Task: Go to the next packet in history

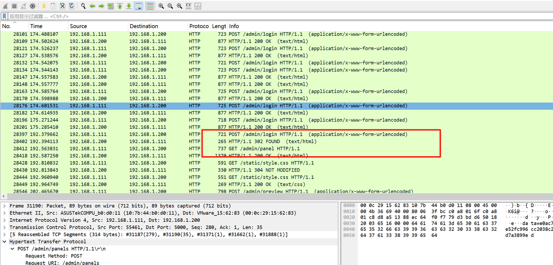Action: pyautogui.click(x=102, y=6)
